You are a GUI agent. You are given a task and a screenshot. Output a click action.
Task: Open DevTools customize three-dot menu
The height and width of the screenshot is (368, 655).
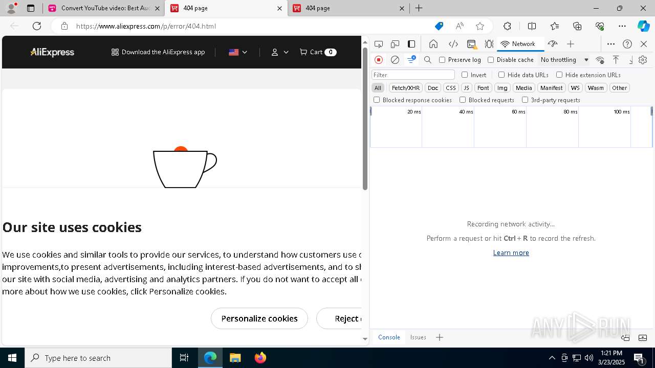[611, 44]
